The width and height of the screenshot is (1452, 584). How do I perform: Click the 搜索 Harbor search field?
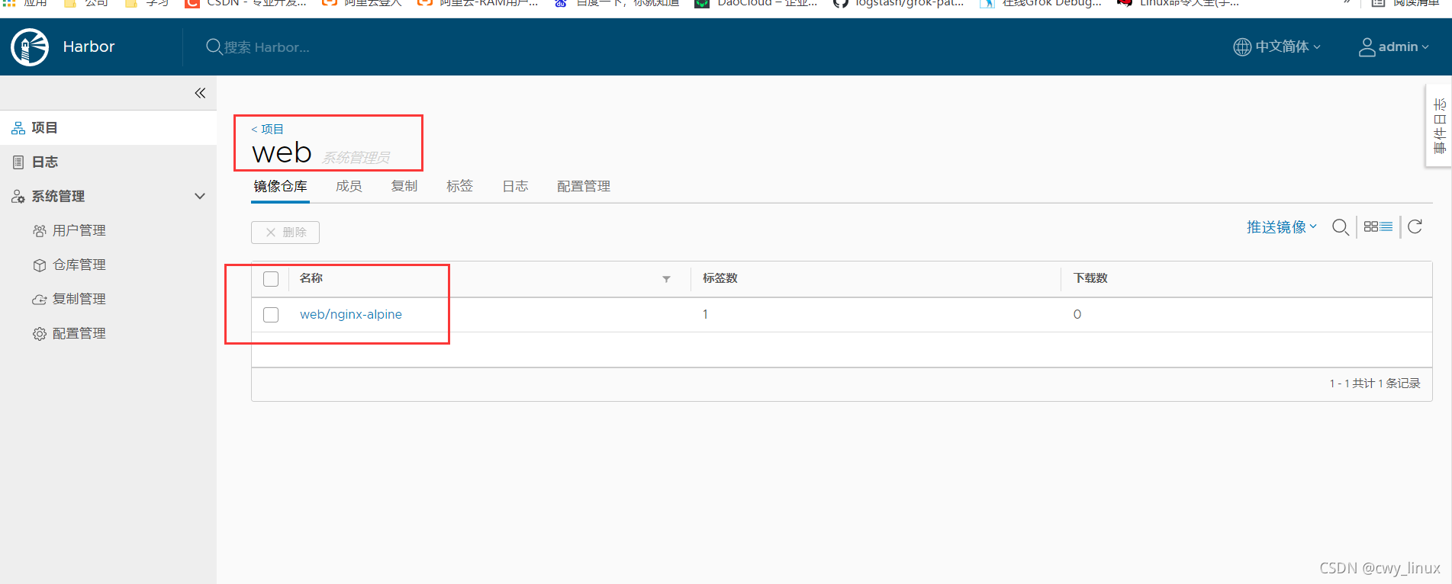coord(267,47)
